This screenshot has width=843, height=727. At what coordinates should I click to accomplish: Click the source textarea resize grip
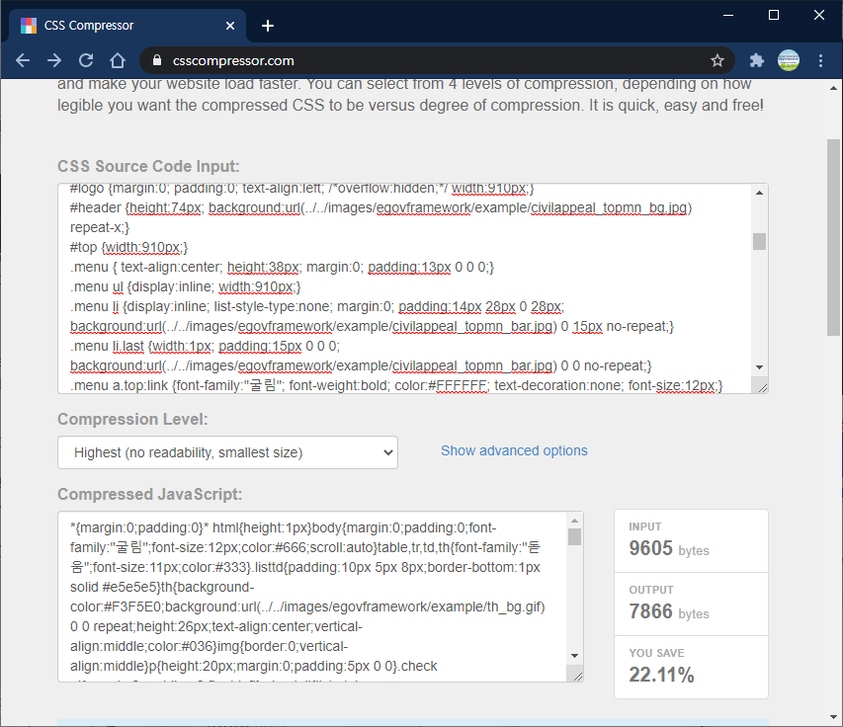(762, 387)
